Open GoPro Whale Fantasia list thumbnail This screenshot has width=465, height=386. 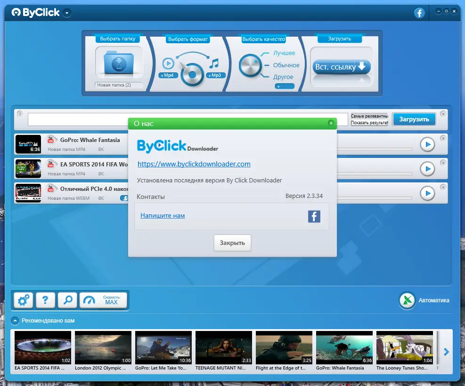click(x=28, y=144)
